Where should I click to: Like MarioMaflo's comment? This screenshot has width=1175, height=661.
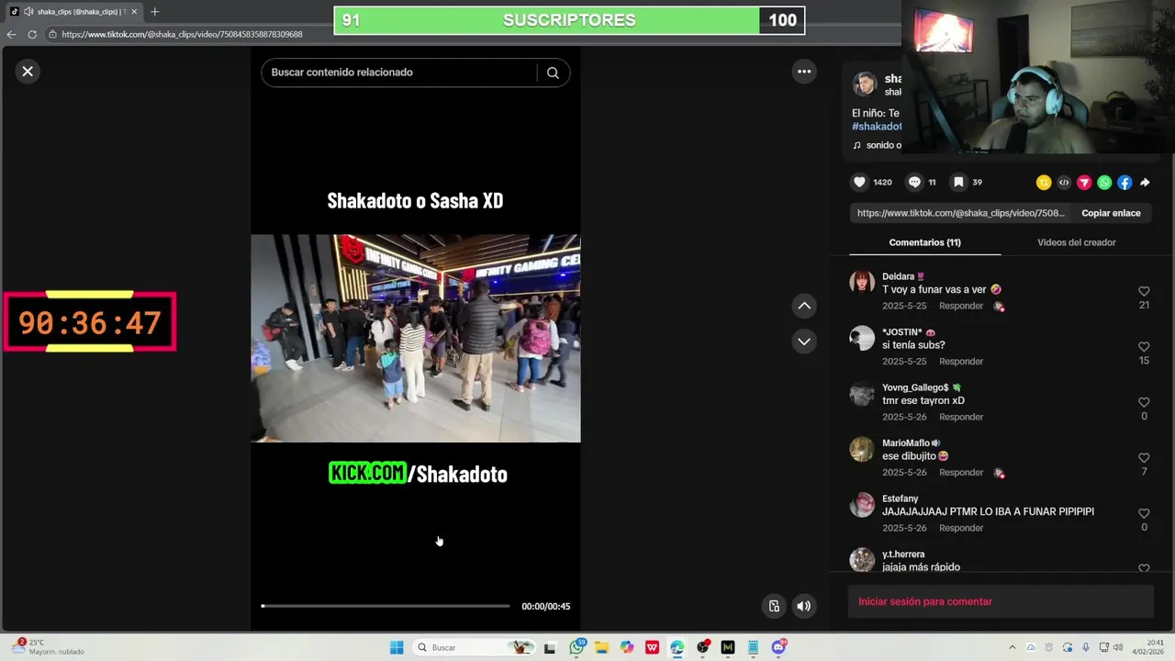click(x=1144, y=458)
